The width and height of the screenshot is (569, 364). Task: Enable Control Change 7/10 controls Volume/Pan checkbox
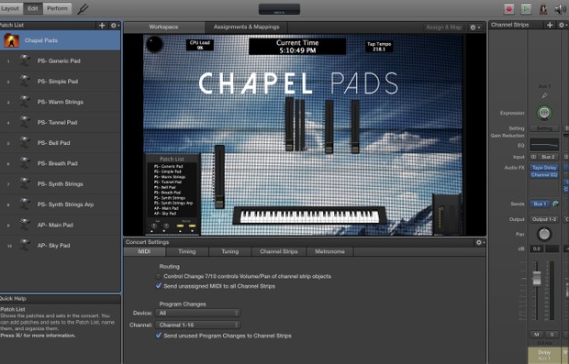coord(158,276)
